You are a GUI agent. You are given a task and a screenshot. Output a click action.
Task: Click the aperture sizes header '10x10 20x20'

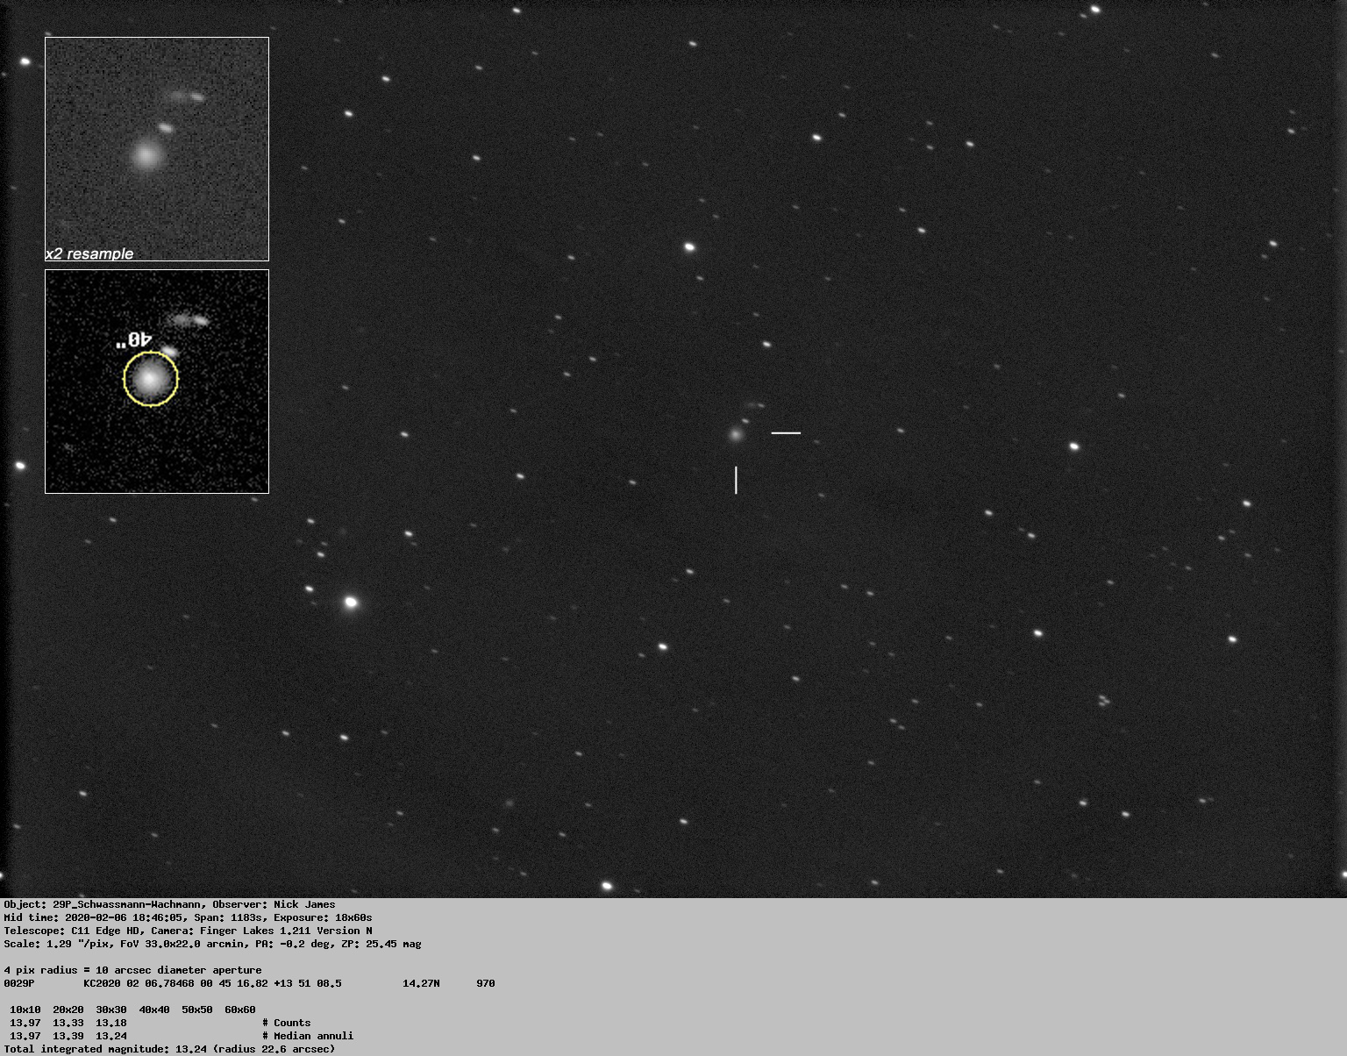(x=133, y=1010)
